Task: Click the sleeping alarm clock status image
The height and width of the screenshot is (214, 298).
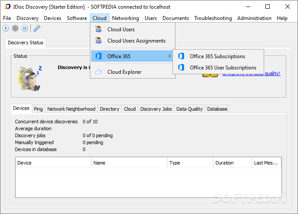Action: click(x=30, y=78)
